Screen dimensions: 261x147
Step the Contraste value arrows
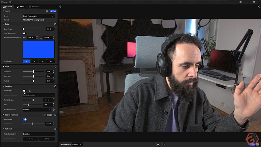53,71
